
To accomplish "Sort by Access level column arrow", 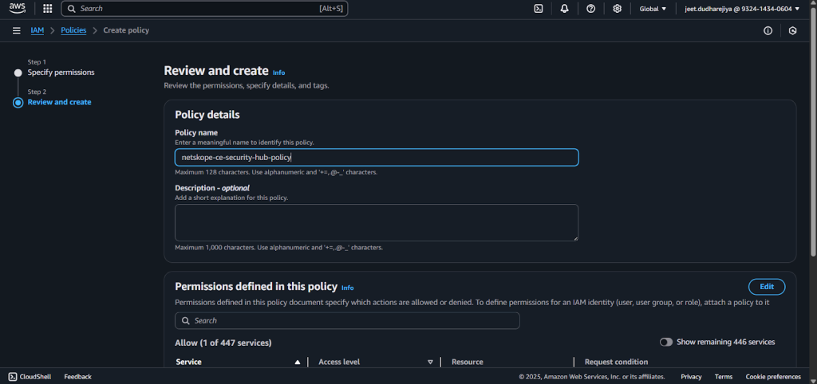I will pyautogui.click(x=430, y=362).
